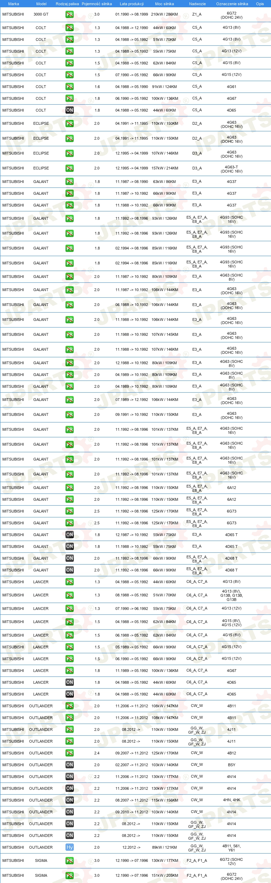Viewport: 271px width, 883px height.
Task: Click the petrol icon in the LANCER 55kW row
Action: pyautogui.click(x=69, y=608)
